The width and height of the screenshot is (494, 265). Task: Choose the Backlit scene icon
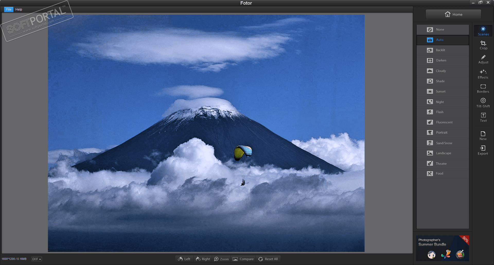pos(430,50)
